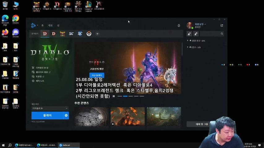Open the fiery demon recommended thumbnail

[128, 117]
